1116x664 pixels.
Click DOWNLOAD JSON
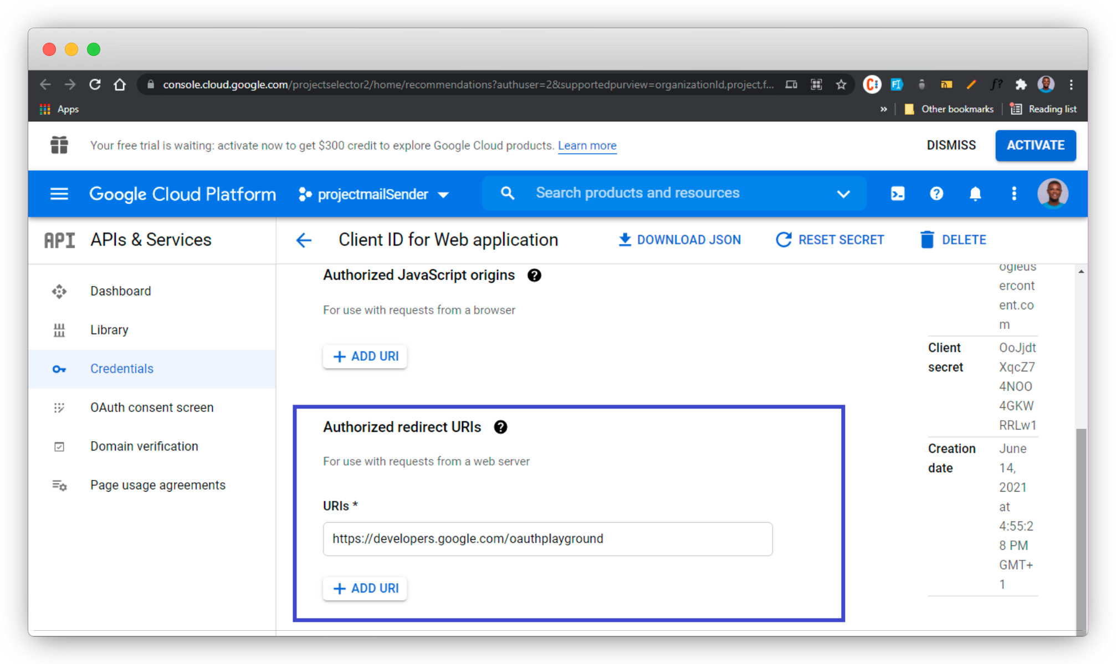679,240
